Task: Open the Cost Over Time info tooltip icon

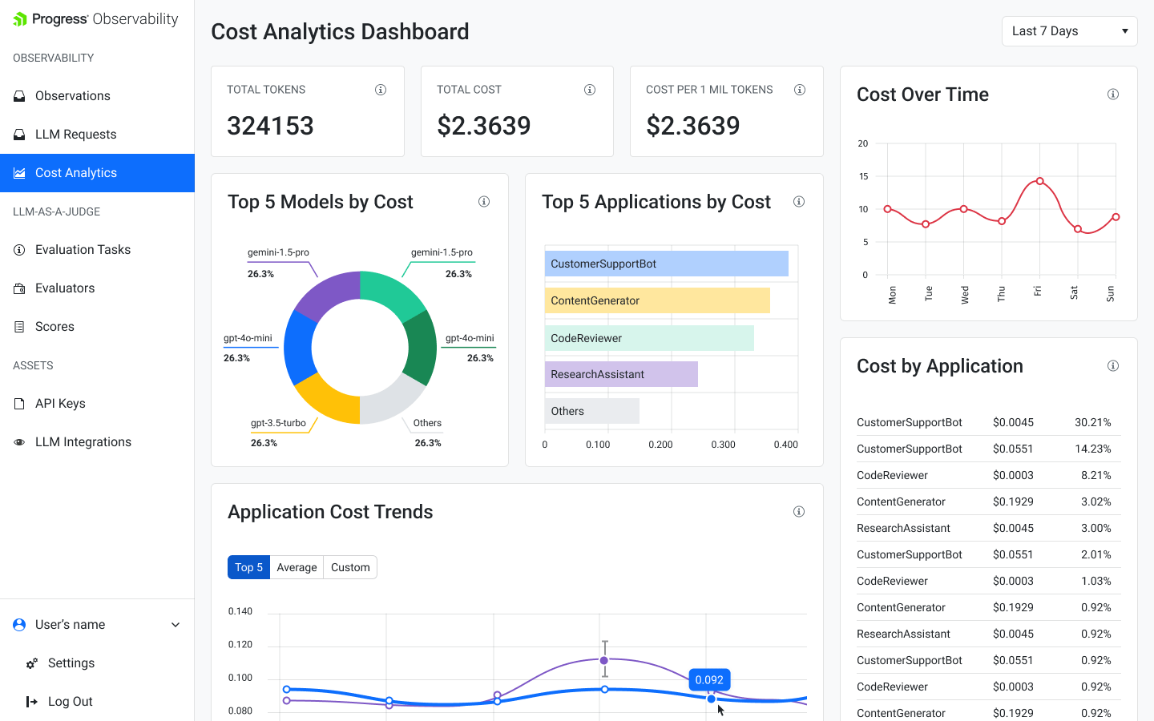Action: point(1113,94)
